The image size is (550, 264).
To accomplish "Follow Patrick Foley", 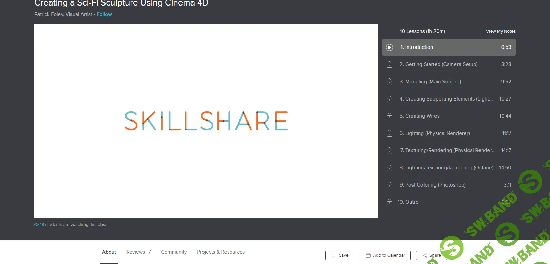I will click(x=104, y=14).
